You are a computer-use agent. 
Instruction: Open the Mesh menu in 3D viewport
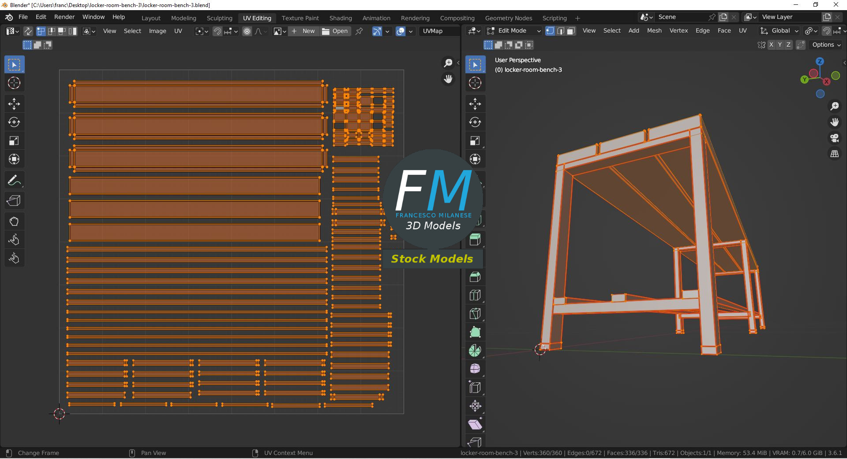pyautogui.click(x=654, y=31)
